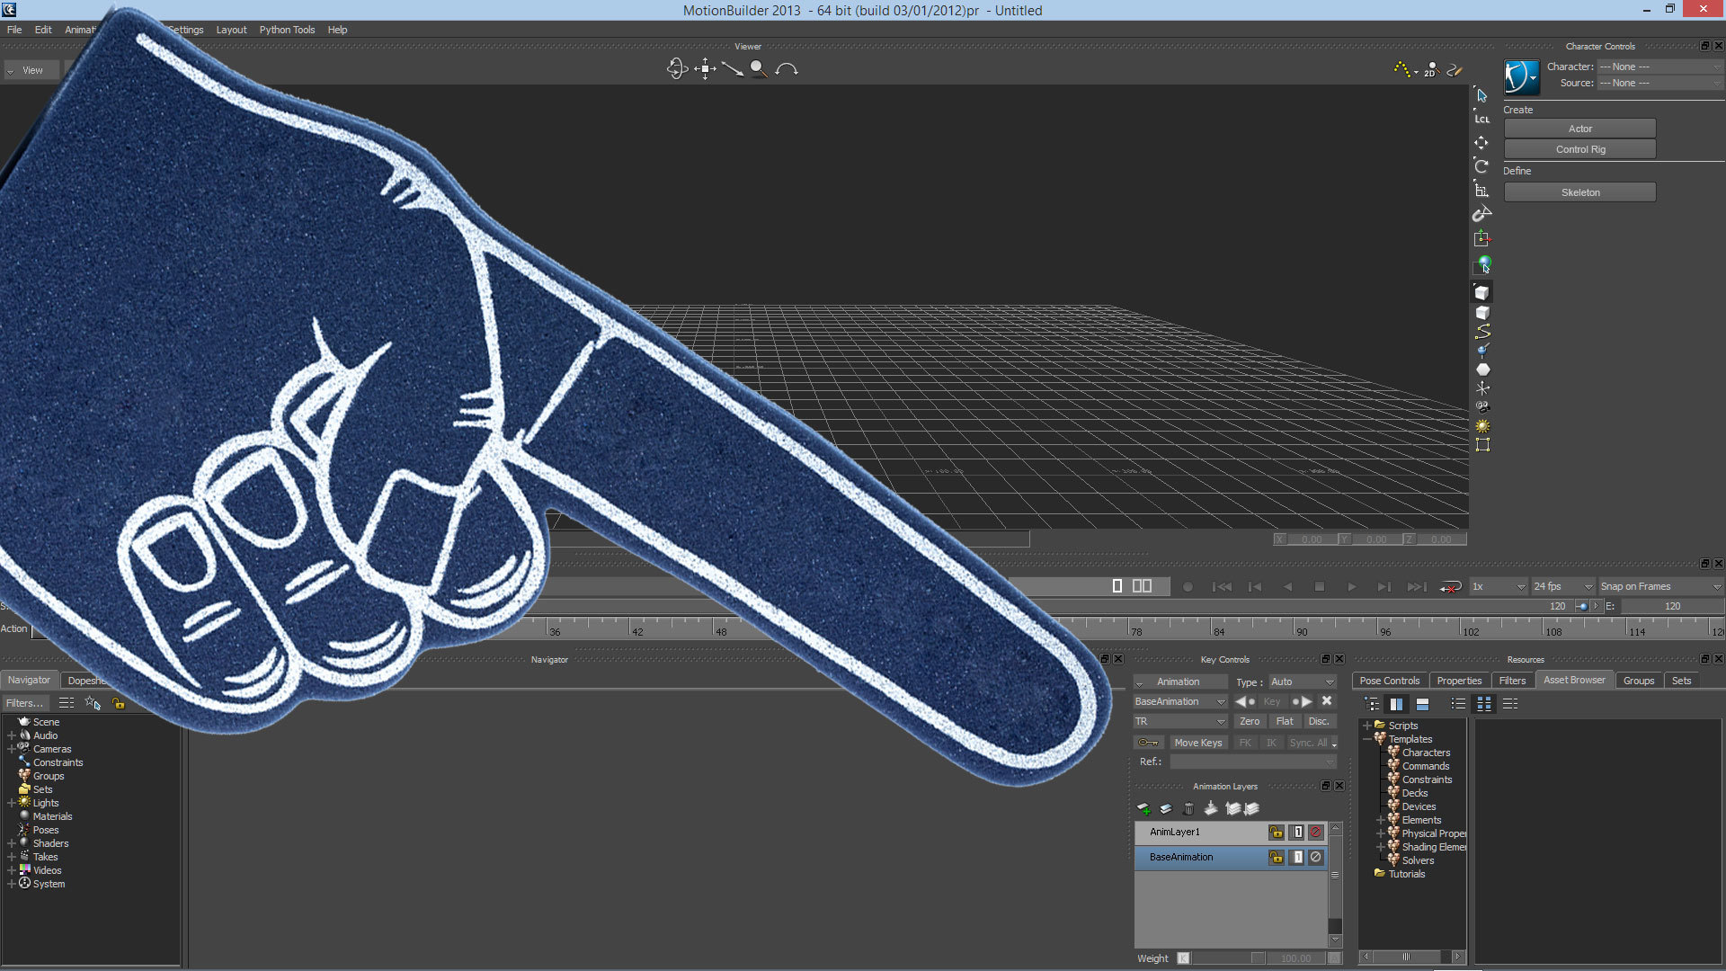
Task: Toggle solo on AnimLayer1
Action: [x=1297, y=833]
